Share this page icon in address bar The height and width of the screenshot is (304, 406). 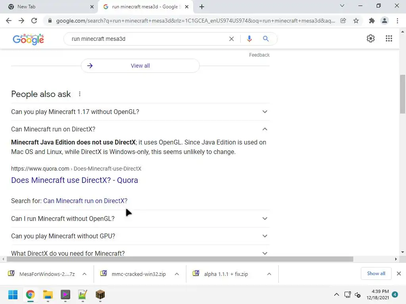click(343, 21)
